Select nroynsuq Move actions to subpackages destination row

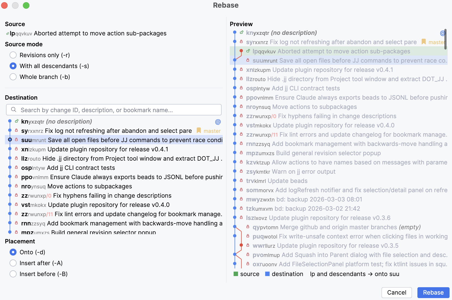[x=114, y=186]
